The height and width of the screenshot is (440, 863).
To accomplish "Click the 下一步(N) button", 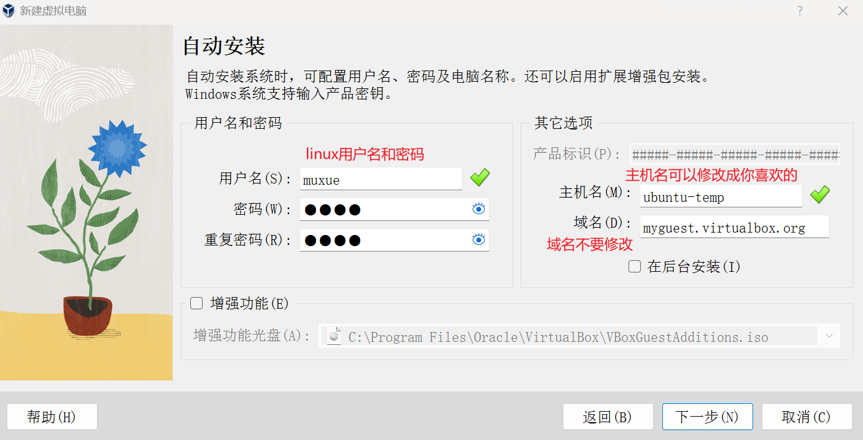I will [707, 417].
